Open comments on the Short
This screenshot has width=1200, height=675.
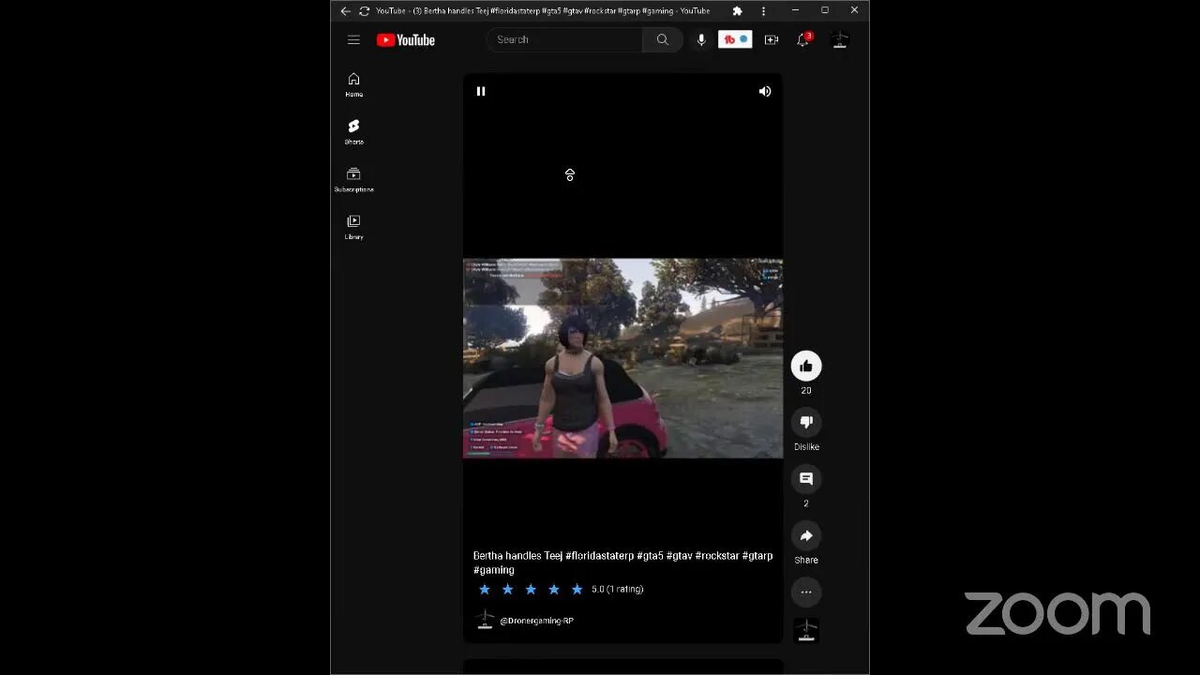tap(806, 478)
